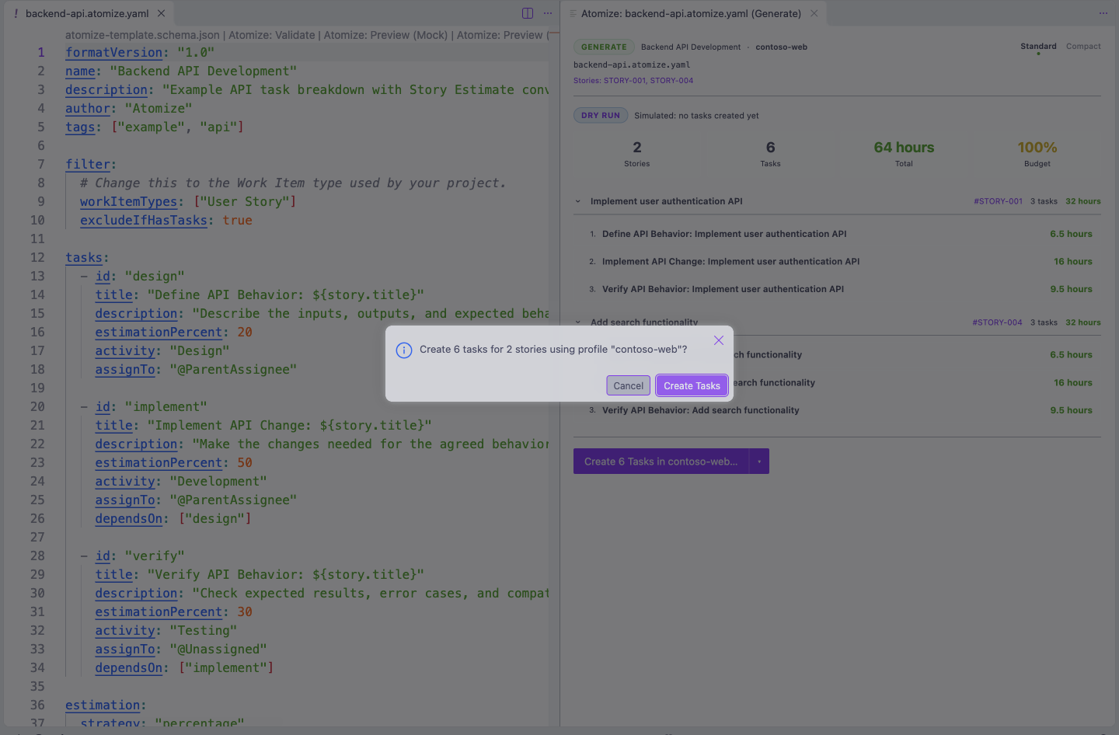Click the 6 Tasks stat
The height and width of the screenshot is (735, 1119).
770,154
